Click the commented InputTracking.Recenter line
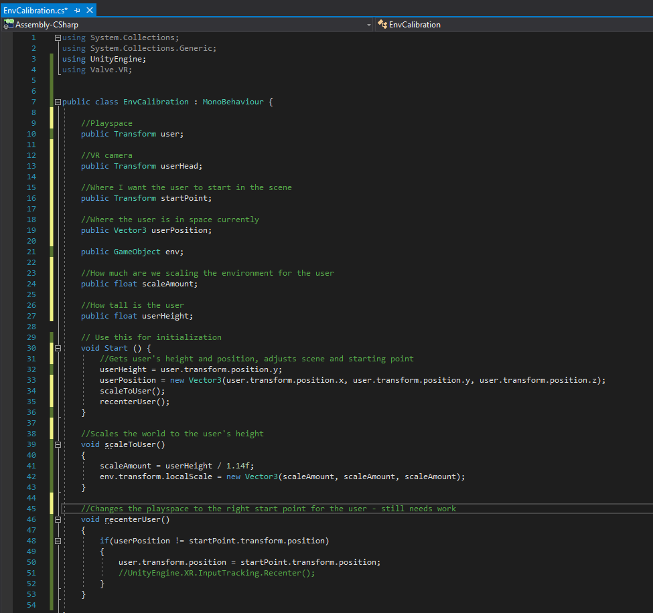Image resolution: width=653 pixels, height=613 pixels. (x=216, y=573)
